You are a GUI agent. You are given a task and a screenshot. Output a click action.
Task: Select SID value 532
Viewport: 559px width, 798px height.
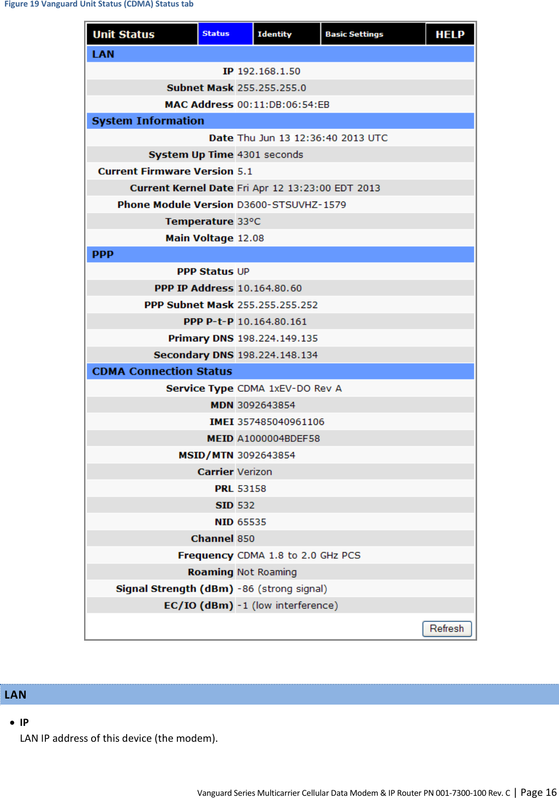(x=246, y=505)
